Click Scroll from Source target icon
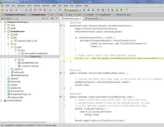This screenshot has width=164, height=127. click(43, 18)
